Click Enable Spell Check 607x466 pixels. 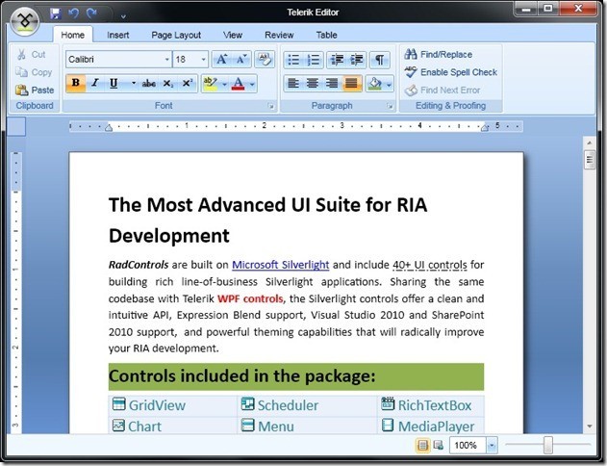(x=451, y=72)
